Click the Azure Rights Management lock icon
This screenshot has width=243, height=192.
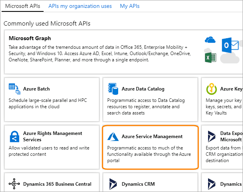coord(14,137)
